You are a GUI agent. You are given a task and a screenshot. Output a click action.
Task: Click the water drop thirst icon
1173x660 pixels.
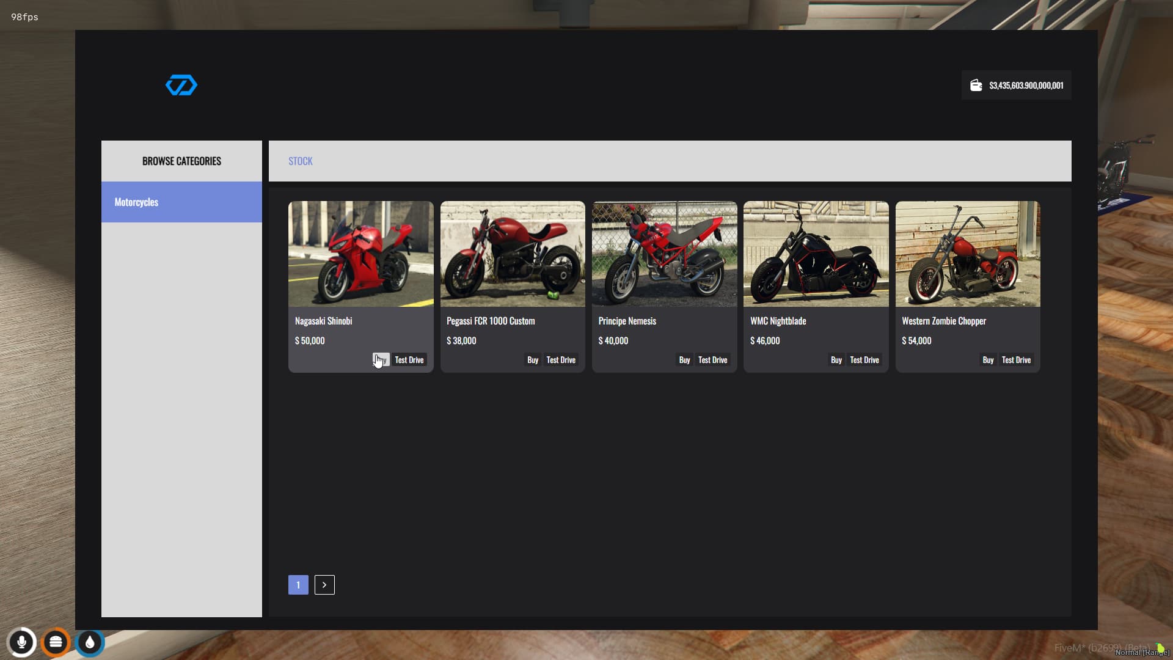[90, 642]
